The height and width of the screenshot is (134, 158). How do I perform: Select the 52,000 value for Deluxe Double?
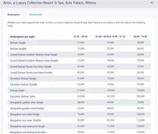[110, 49]
